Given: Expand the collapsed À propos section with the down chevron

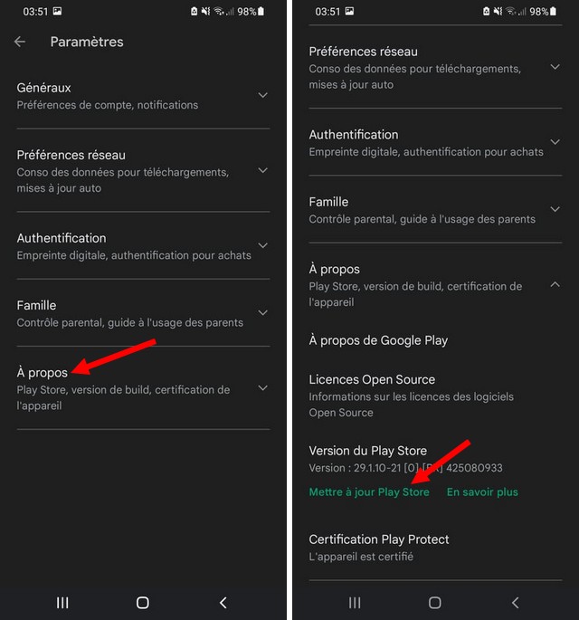Looking at the screenshot, I should pyautogui.click(x=262, y=388).
